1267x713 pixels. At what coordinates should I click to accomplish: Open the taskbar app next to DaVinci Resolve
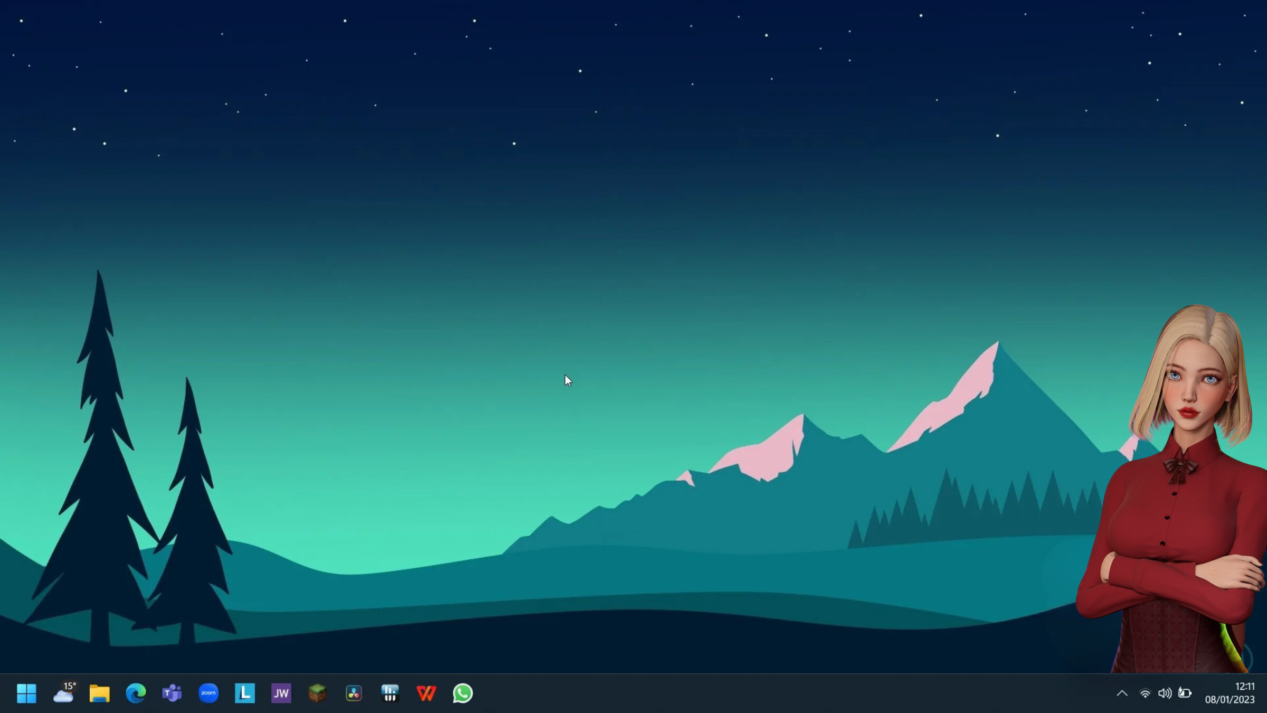[x=390, y=693]
